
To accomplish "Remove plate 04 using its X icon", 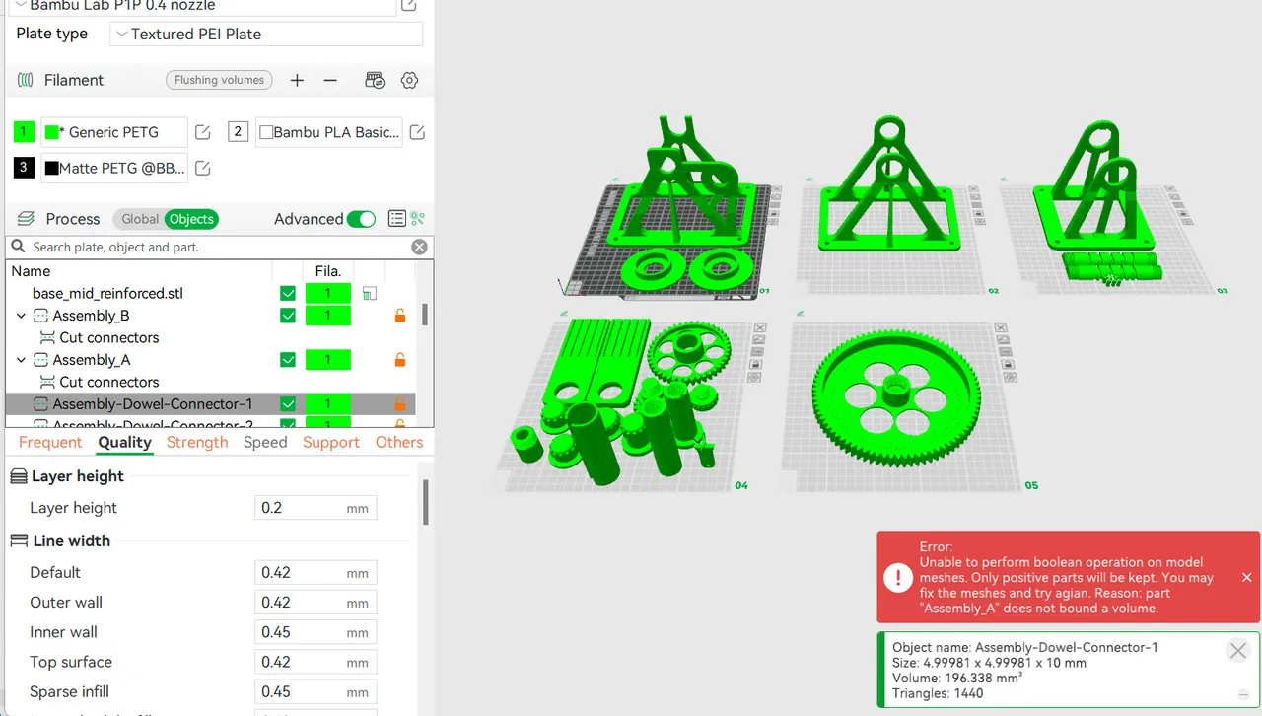I will point(760,328).
